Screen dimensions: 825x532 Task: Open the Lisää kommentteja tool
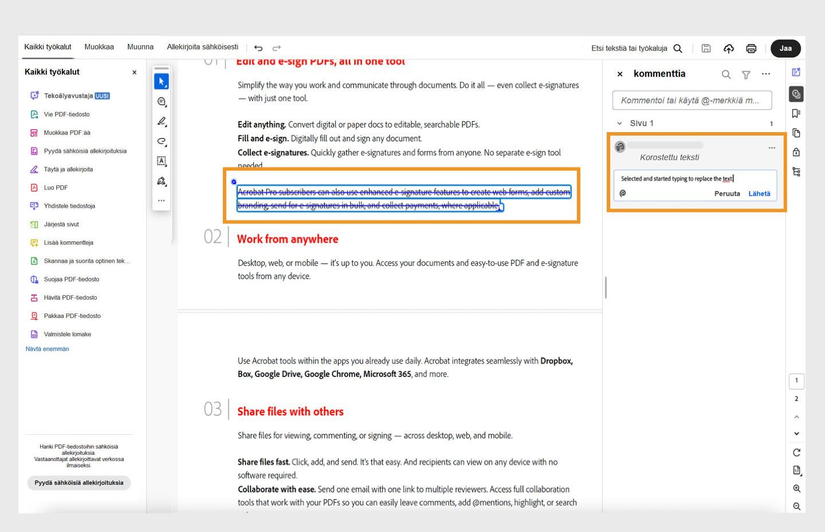[x=61, y=243]
